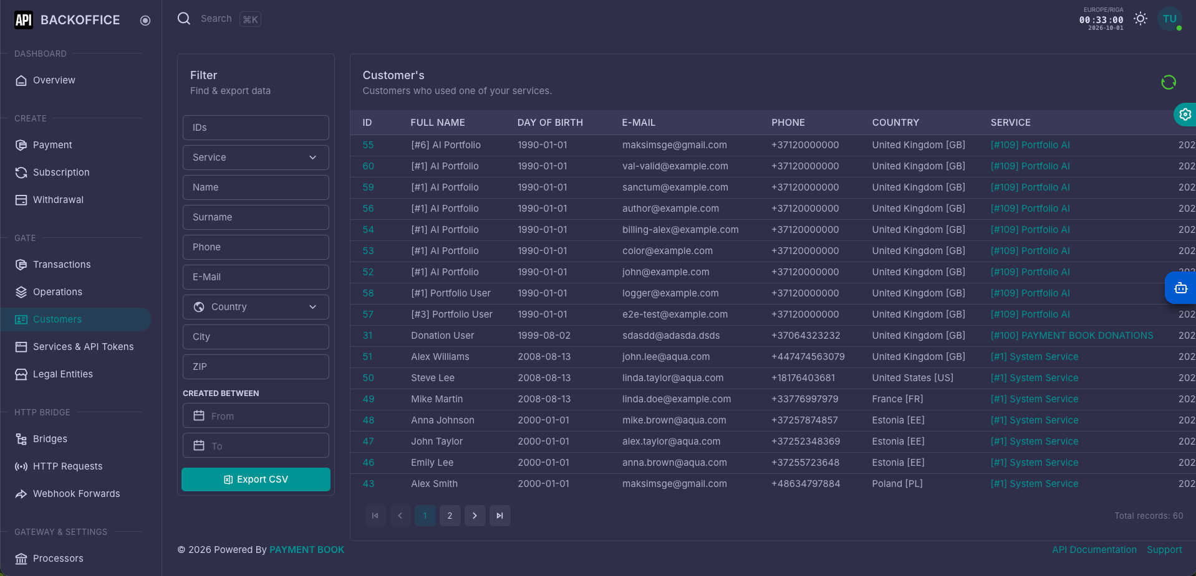Click phone +33776997979 cell

pyautogui.click(x=805, y=399)
